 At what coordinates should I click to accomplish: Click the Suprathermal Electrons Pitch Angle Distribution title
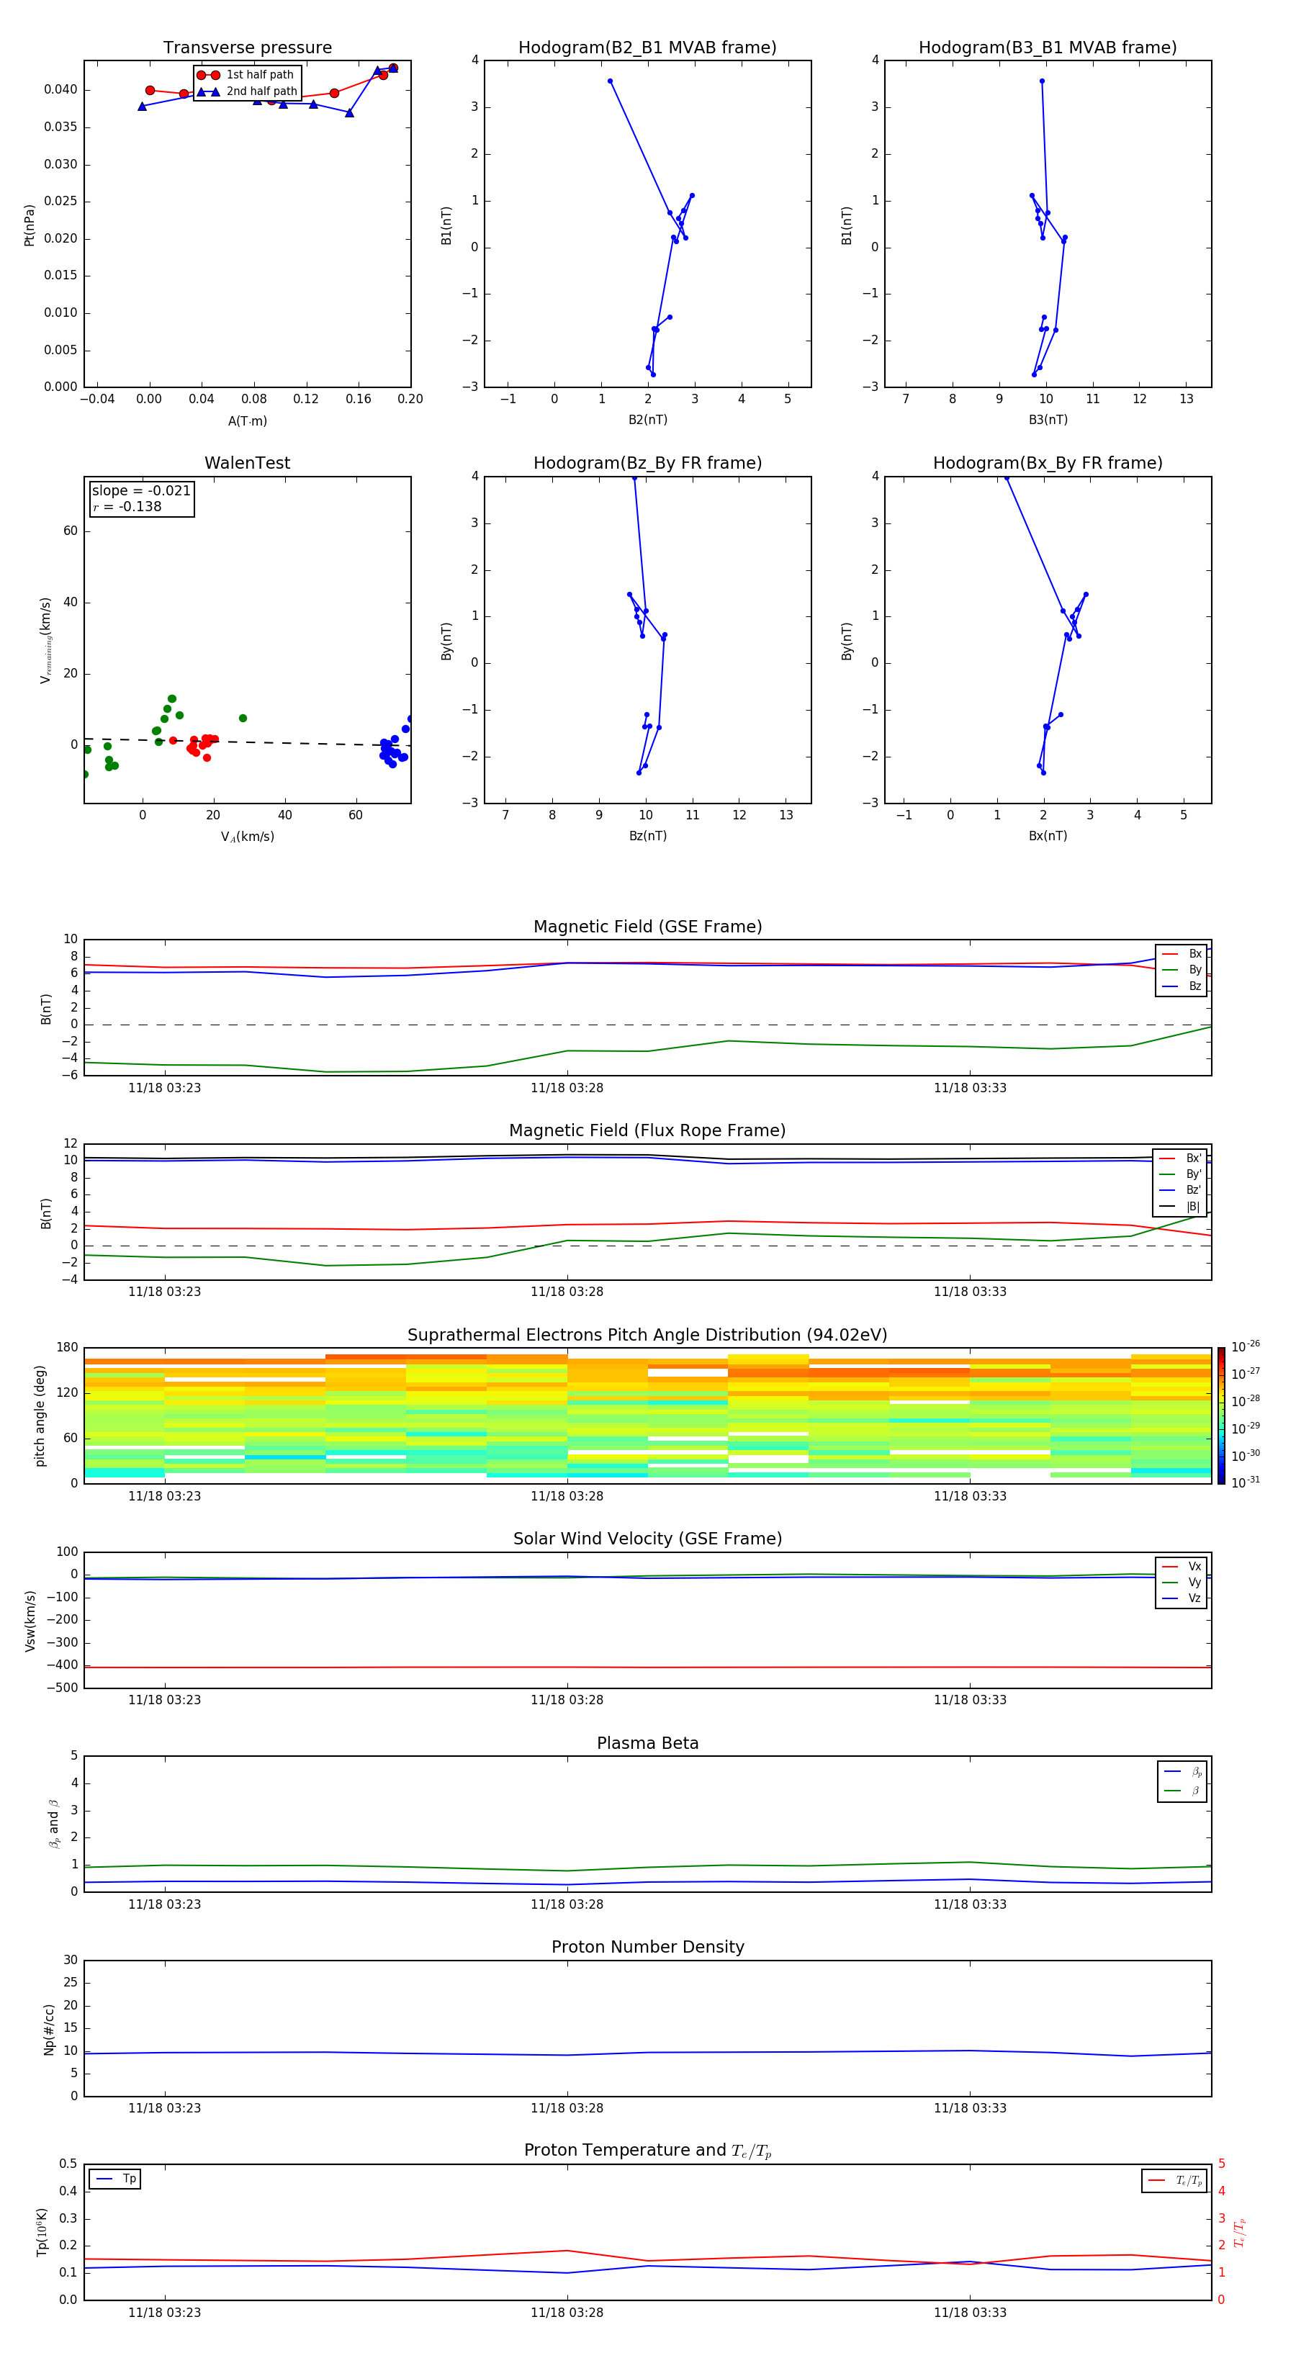tap(647, 1336)
